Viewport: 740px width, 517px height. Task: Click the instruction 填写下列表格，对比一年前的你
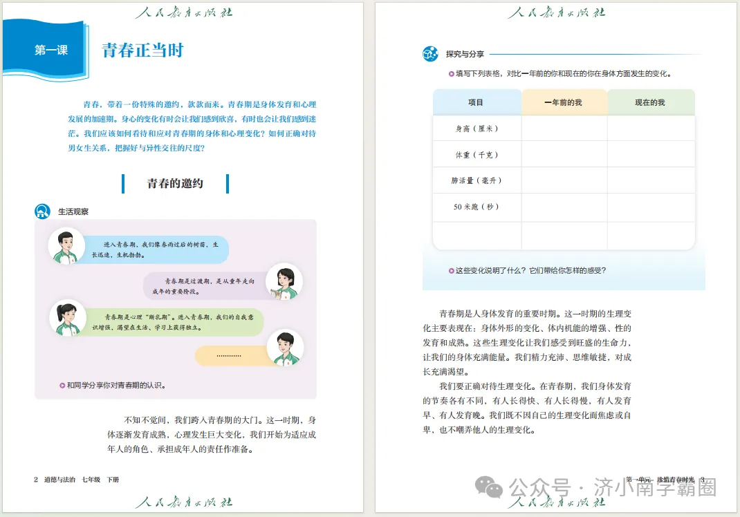pos(564,73)
